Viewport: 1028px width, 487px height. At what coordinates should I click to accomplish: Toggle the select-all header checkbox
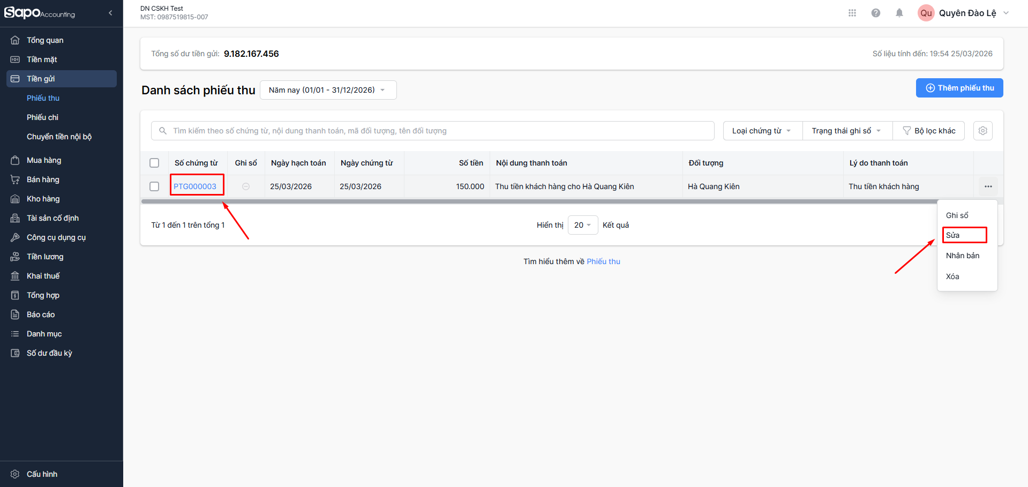[x=154, y=163]
